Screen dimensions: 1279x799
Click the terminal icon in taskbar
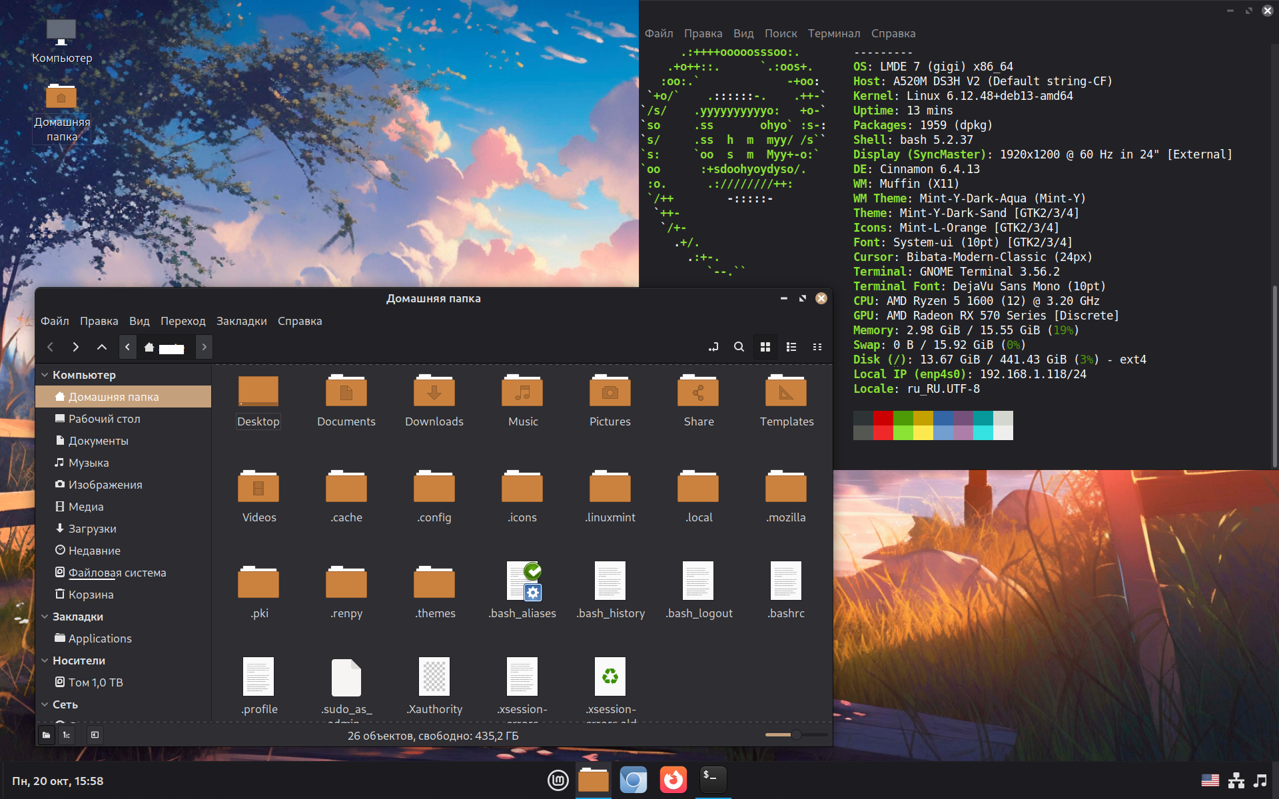(713, 779)
